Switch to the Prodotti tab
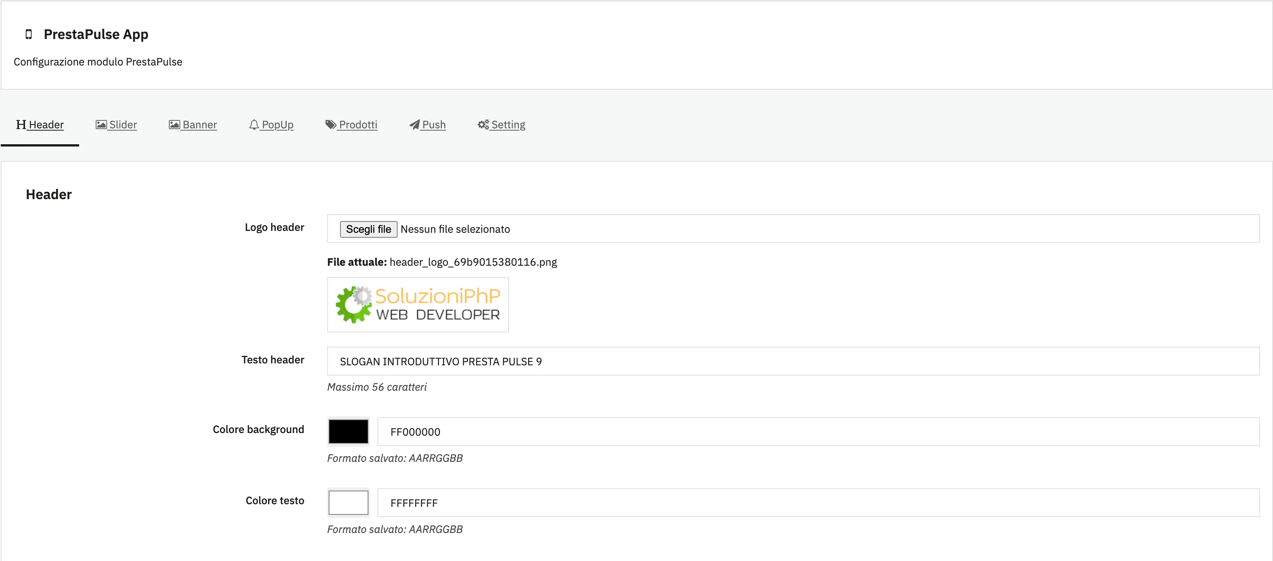 [x=357, y=125]
